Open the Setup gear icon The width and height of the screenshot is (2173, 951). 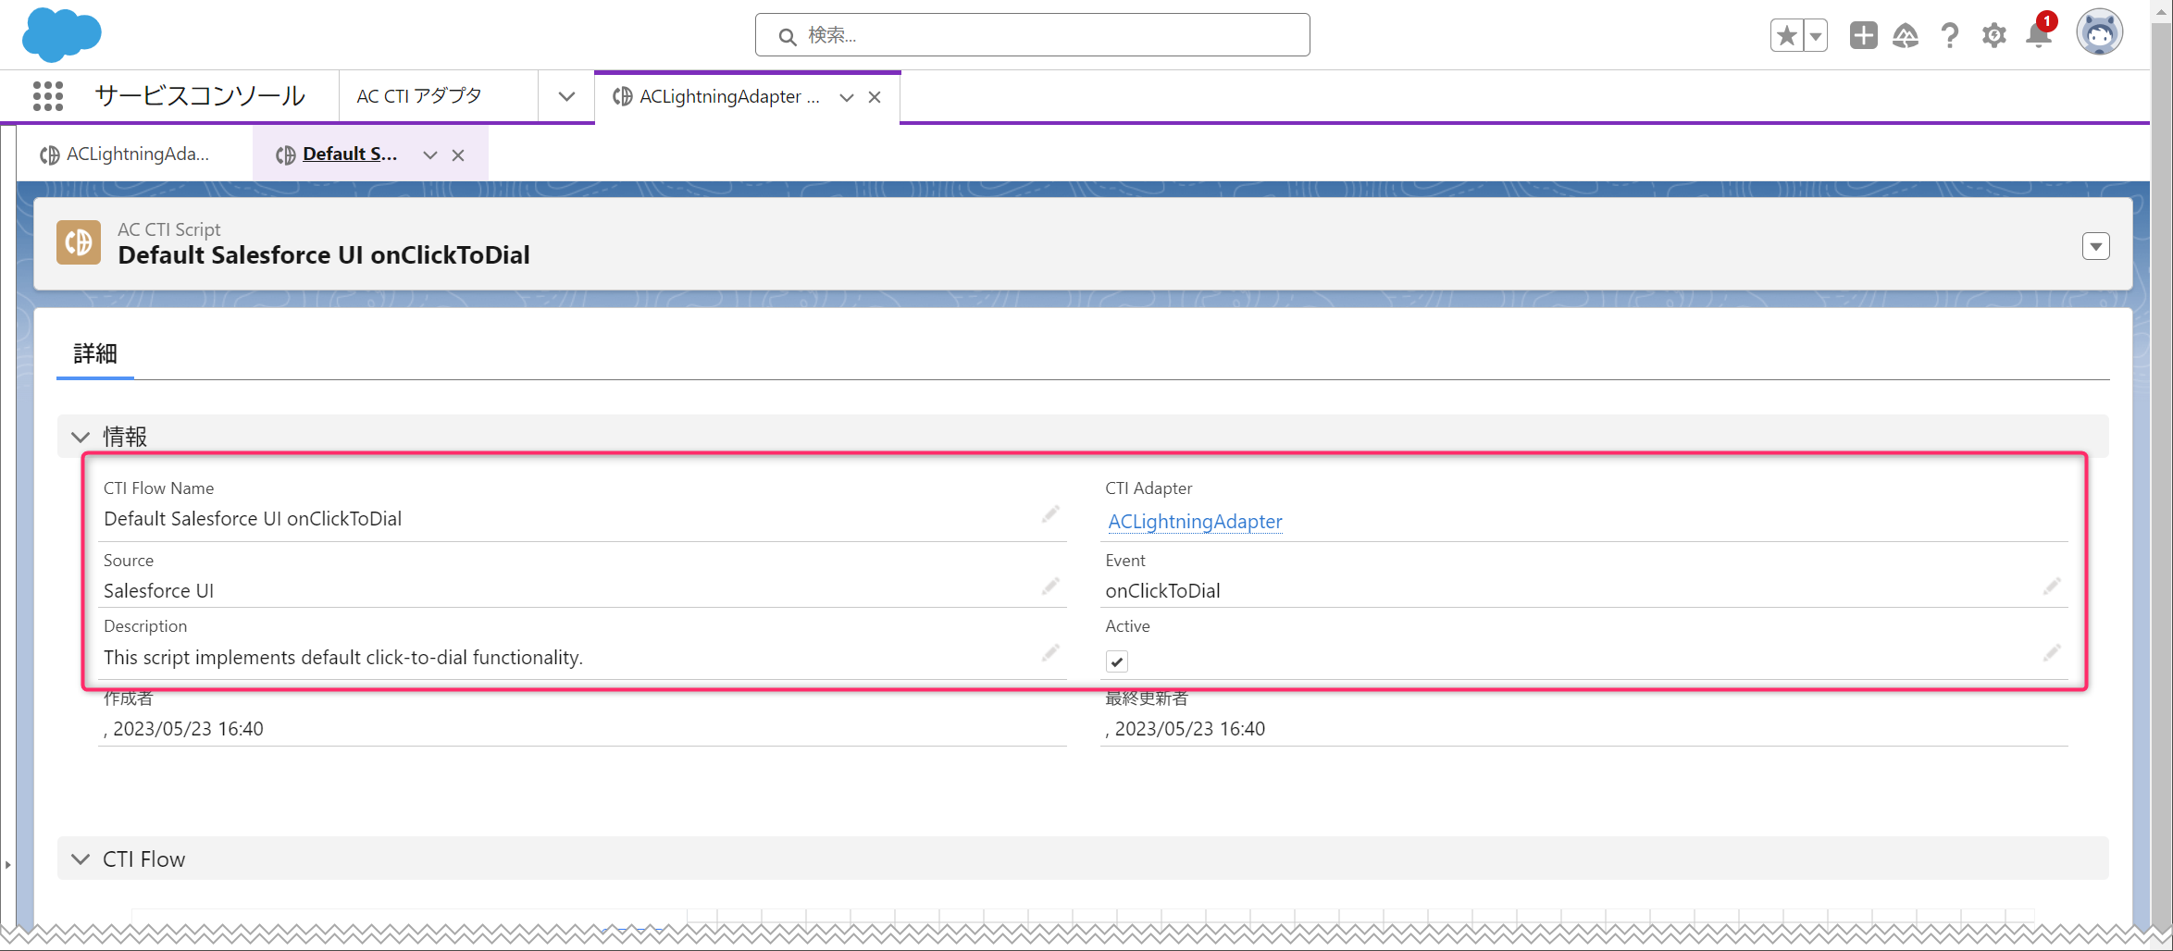tap(1993, 35)
